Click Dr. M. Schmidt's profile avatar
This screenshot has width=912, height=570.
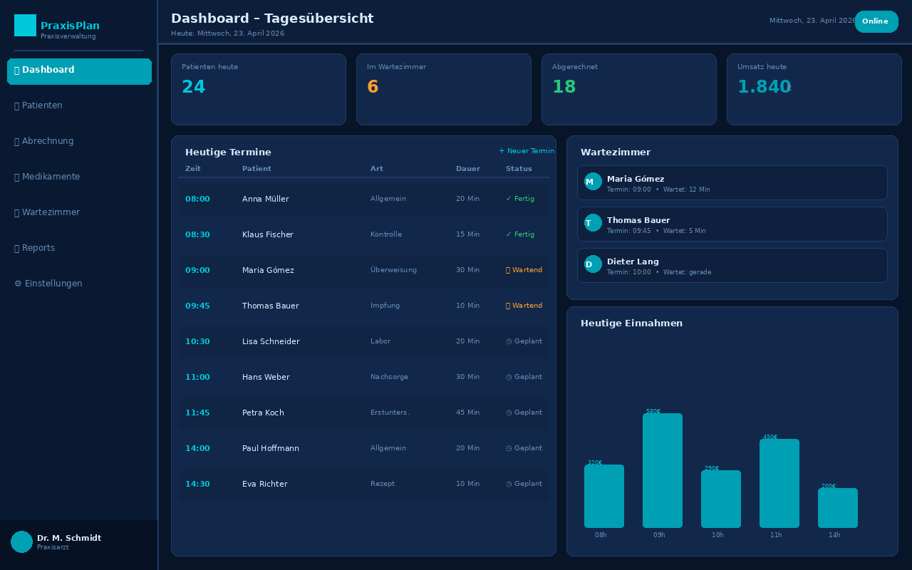[21, 541]
